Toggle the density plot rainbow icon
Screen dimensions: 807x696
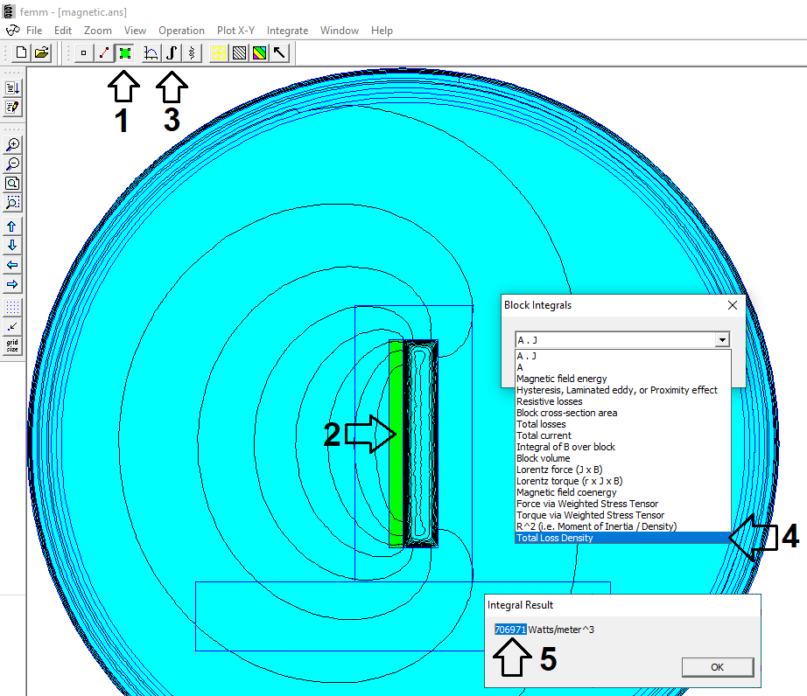click(259, 53)
